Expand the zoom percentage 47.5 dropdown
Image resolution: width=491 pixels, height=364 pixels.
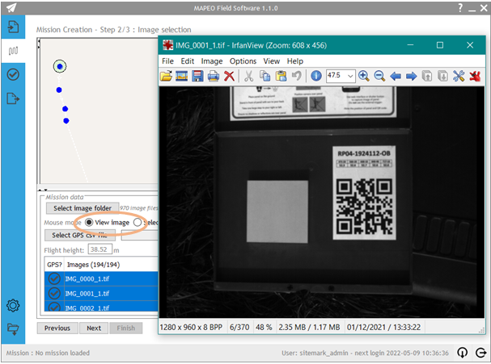point(350,76)
